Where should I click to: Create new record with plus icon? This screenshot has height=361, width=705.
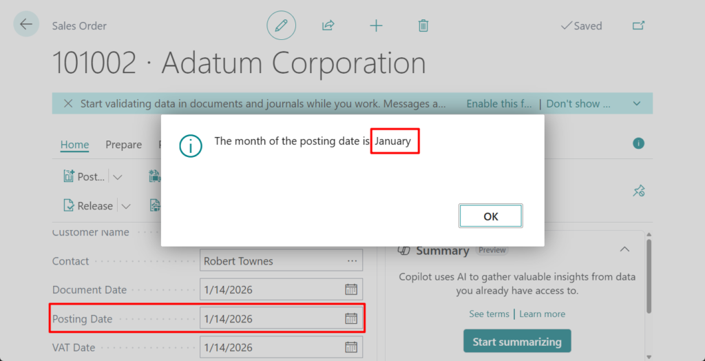coord(376,25)
